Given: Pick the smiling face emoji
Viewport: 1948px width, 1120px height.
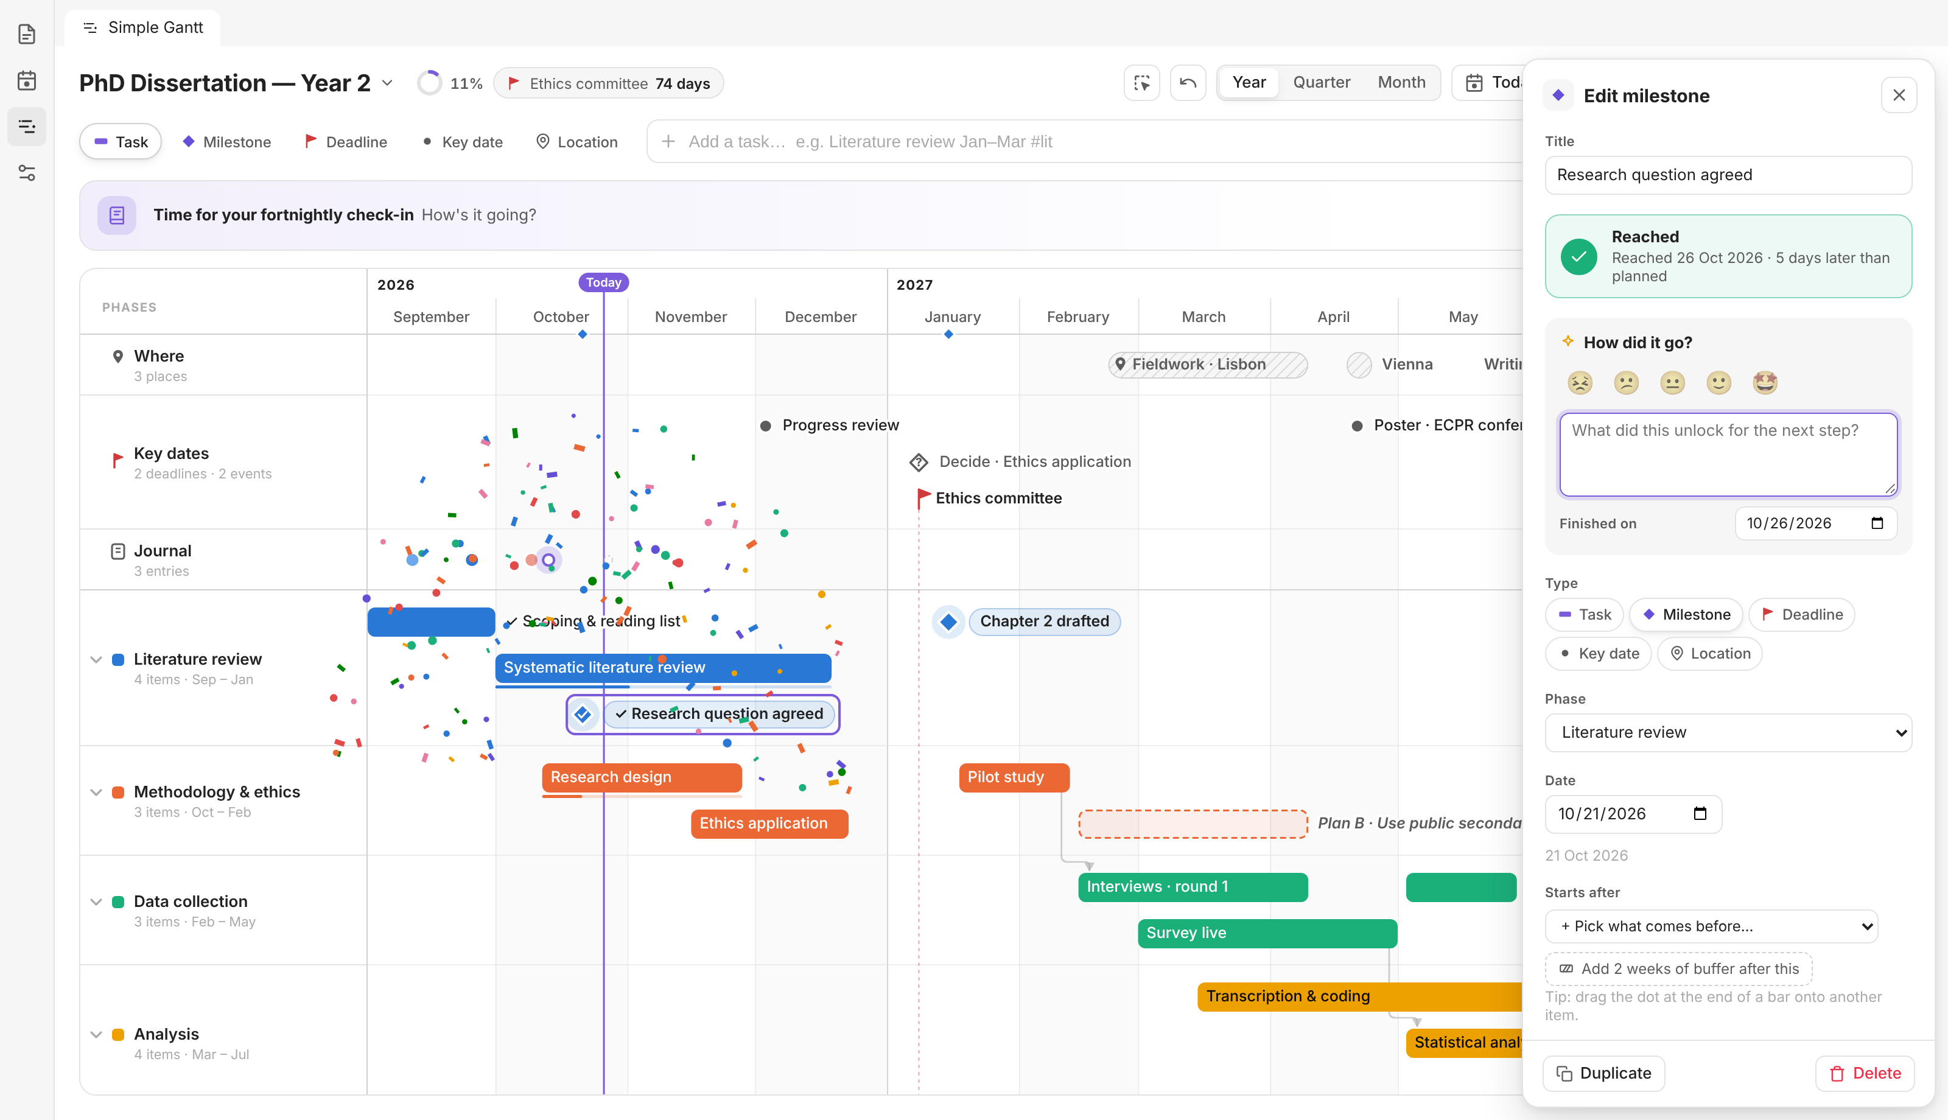Looking at the screenshot, I should point(1718,382).
